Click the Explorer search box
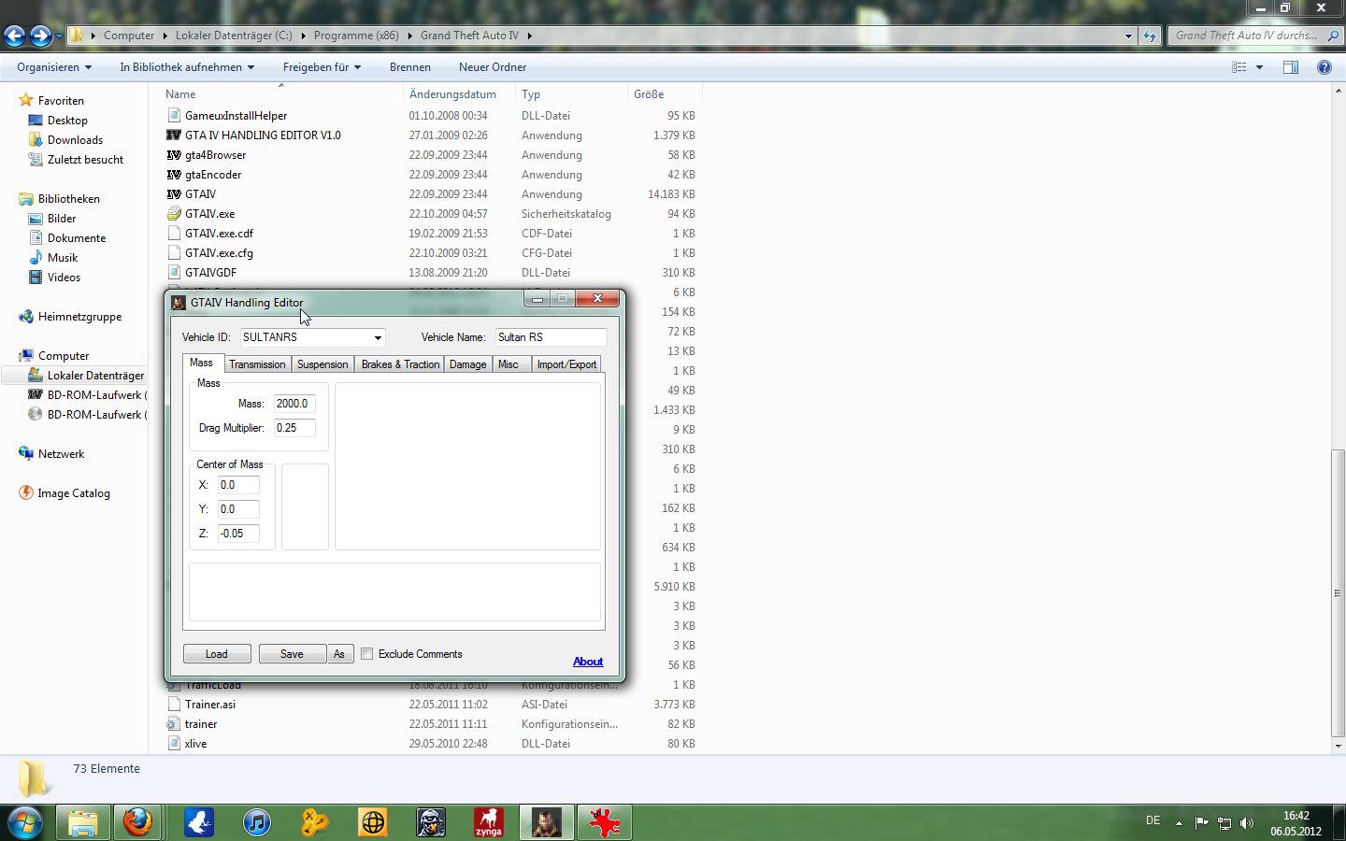1346x841 pixels. pos(1254,36)
